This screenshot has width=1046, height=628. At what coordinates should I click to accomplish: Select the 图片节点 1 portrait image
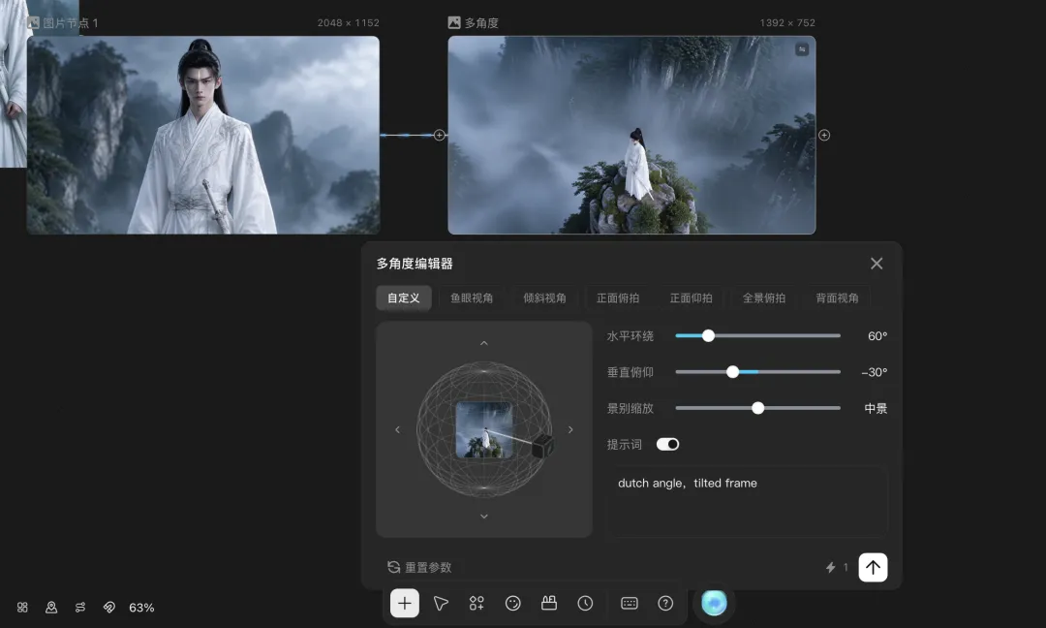[x=202, y=135]
